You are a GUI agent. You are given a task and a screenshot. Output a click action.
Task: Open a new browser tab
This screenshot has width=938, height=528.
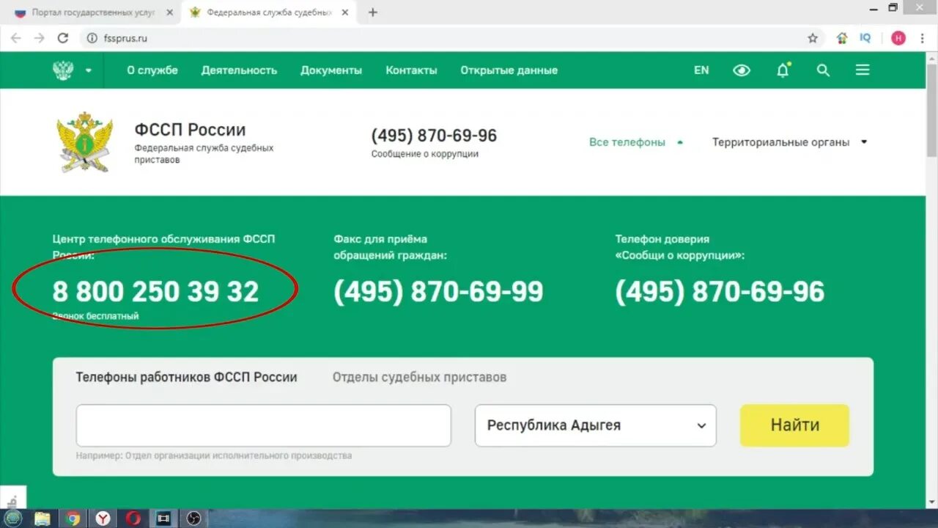372,12
